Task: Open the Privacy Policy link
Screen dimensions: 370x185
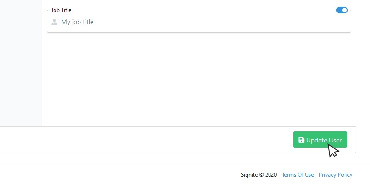Action: (335, 175)
